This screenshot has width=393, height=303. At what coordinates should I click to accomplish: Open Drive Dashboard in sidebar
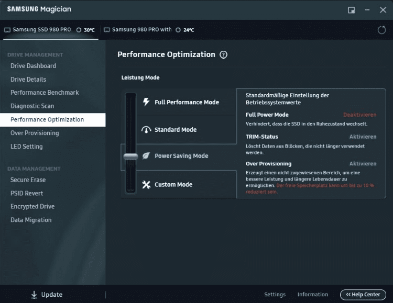click(34, 66)
